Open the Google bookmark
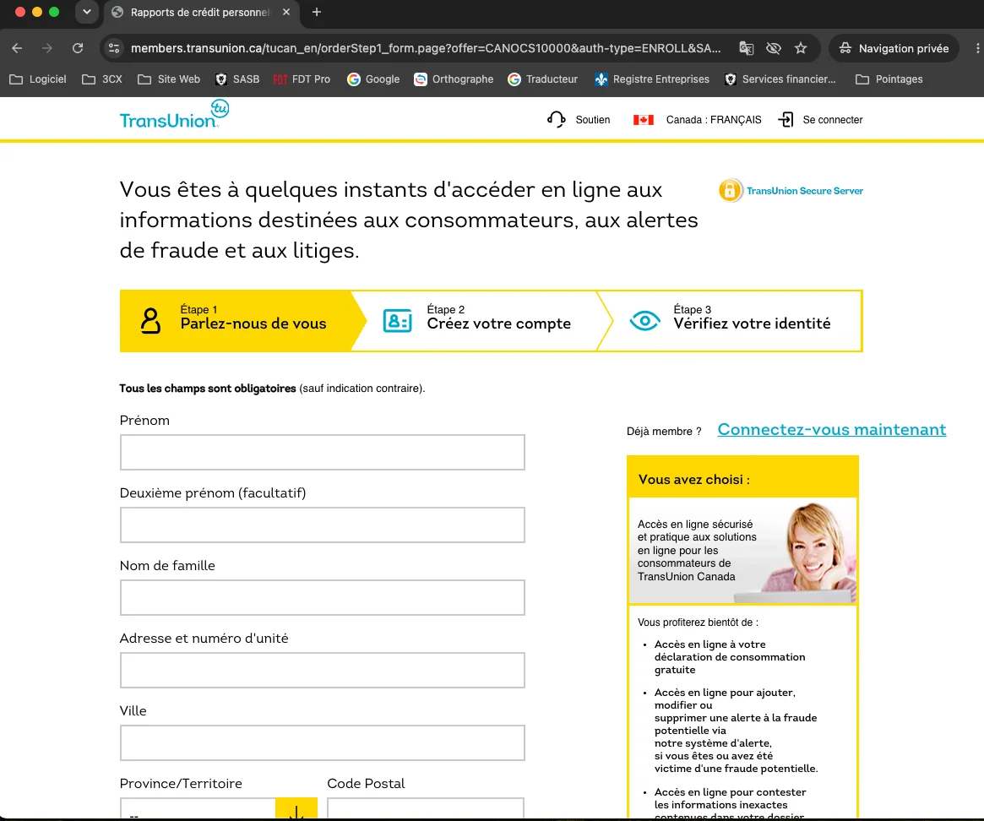 [x=373, y=79]
